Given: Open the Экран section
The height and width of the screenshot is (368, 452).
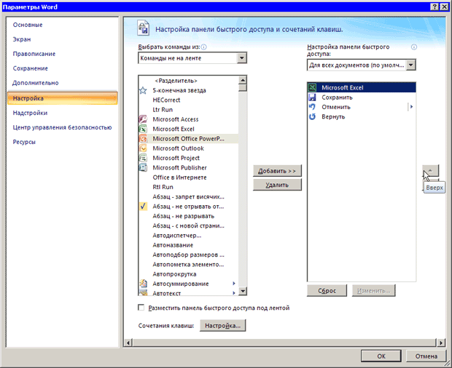Looking at the screenshot, I should click(22, 39).
